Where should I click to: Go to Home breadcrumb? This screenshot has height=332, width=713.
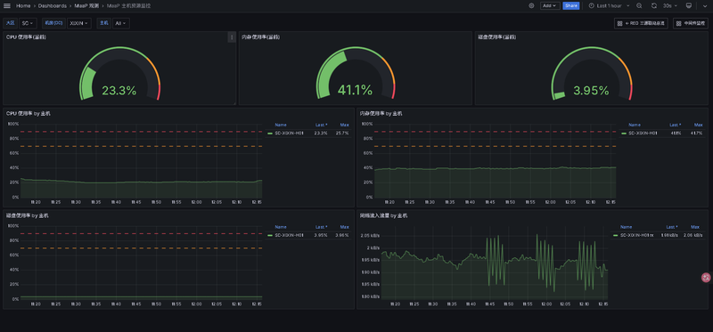[x=23, y=6]
